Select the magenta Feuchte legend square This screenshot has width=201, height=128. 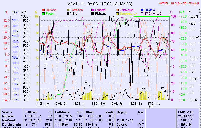tap(93, 10)
